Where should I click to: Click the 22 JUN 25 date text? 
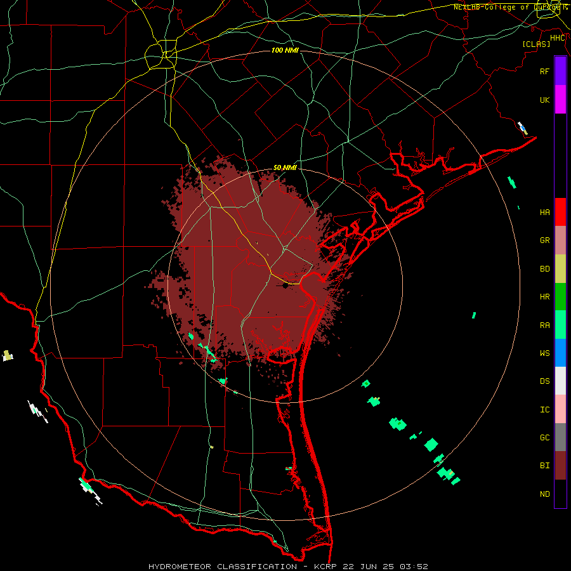[x=368, y=567]
